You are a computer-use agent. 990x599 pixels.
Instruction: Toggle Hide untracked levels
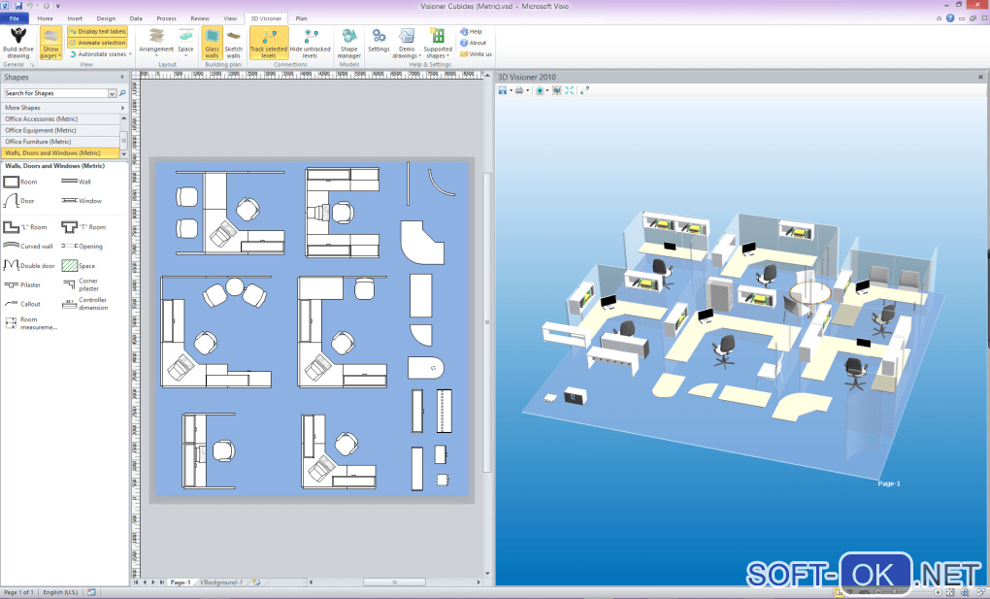coord(310,43)
